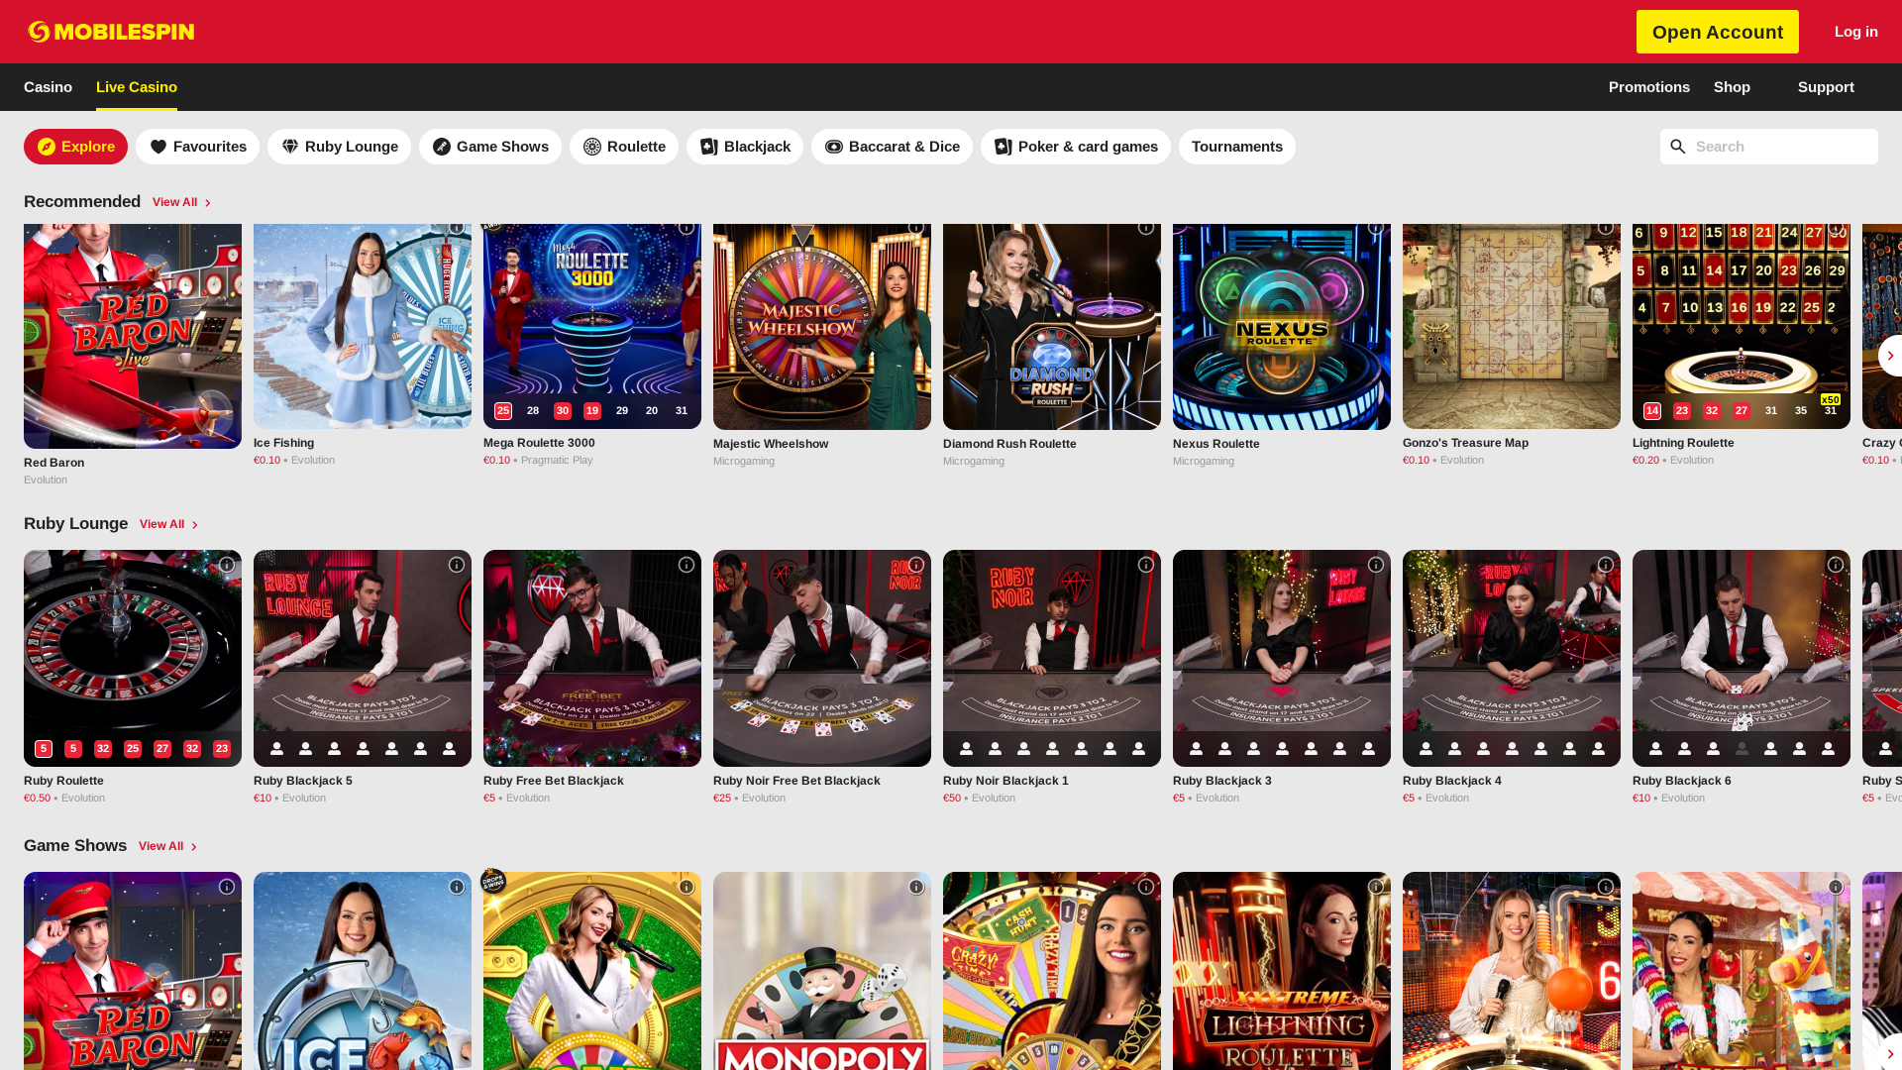Advance the Game Shows carousel arrow
This screenshot has height=1070, width=1902.
[x=1890, y=1054]
